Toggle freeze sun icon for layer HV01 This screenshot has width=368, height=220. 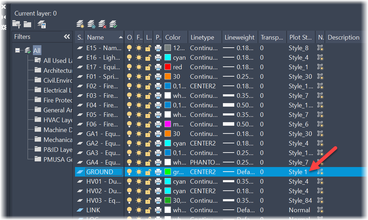point(139,182)
